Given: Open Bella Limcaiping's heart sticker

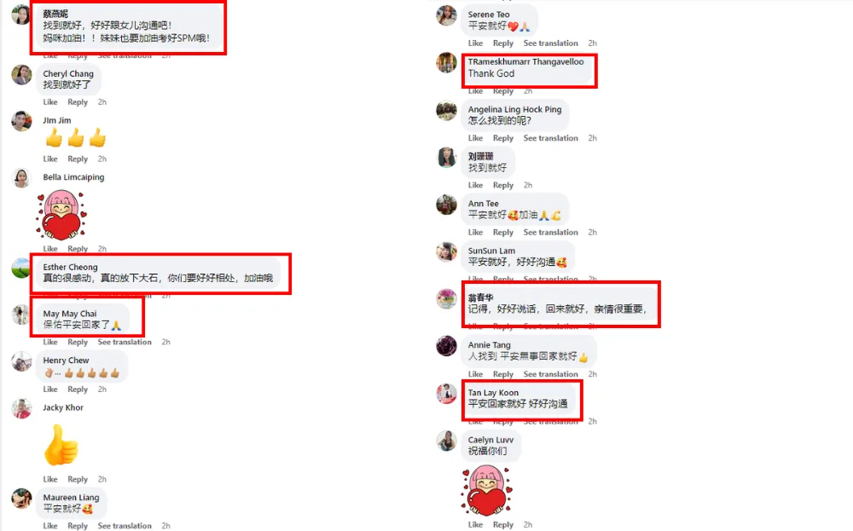Looking at the screenshot, I should 61,215.
